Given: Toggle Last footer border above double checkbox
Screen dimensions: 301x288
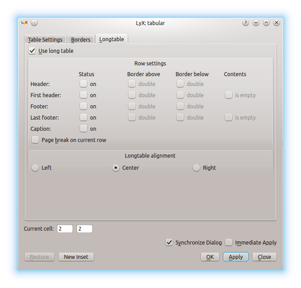Looking at the screenshot, I should (x=132, y=117).
